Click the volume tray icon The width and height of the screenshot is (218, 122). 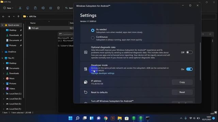[x=194, y=118]
